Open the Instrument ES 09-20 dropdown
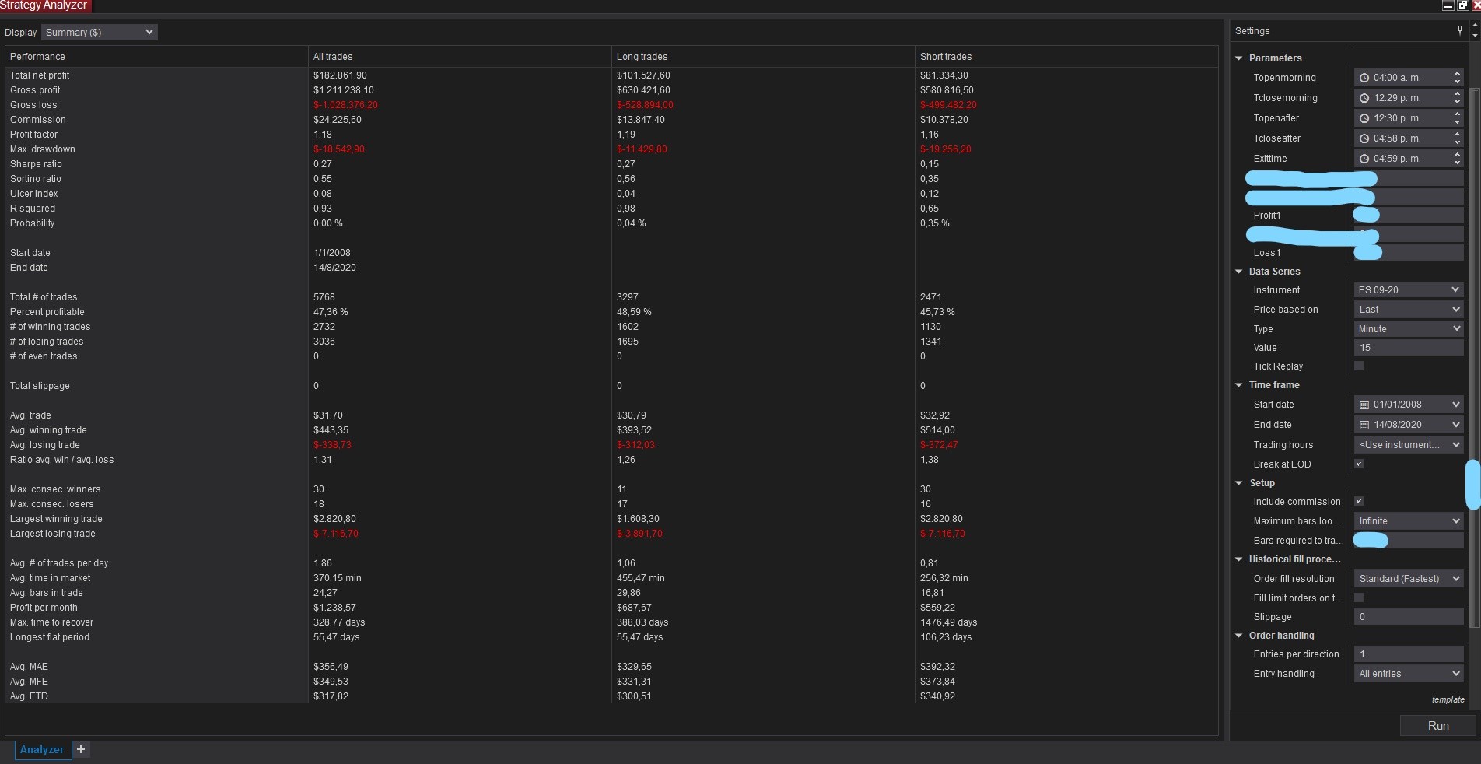 1408,289
